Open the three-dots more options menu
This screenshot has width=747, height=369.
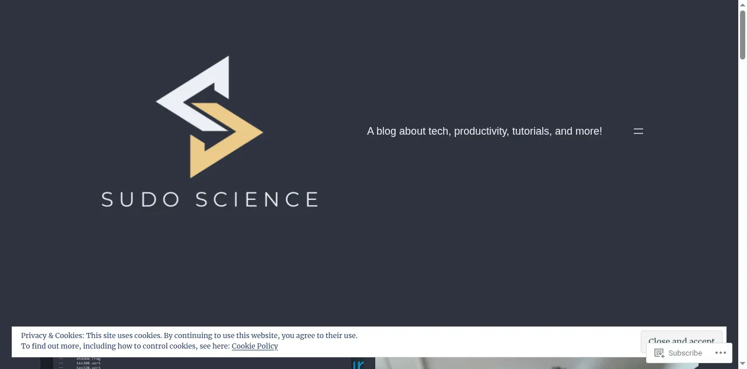(721, 353)
